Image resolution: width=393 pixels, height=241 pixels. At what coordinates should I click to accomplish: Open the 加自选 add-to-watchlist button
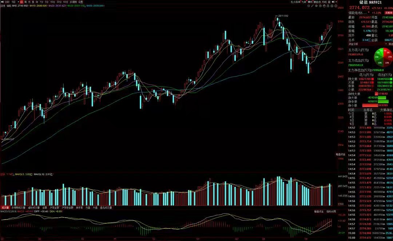click(317, 2)
